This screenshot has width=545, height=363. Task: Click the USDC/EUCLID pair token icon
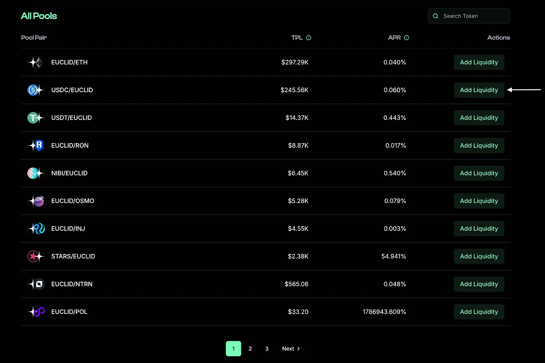36,90
